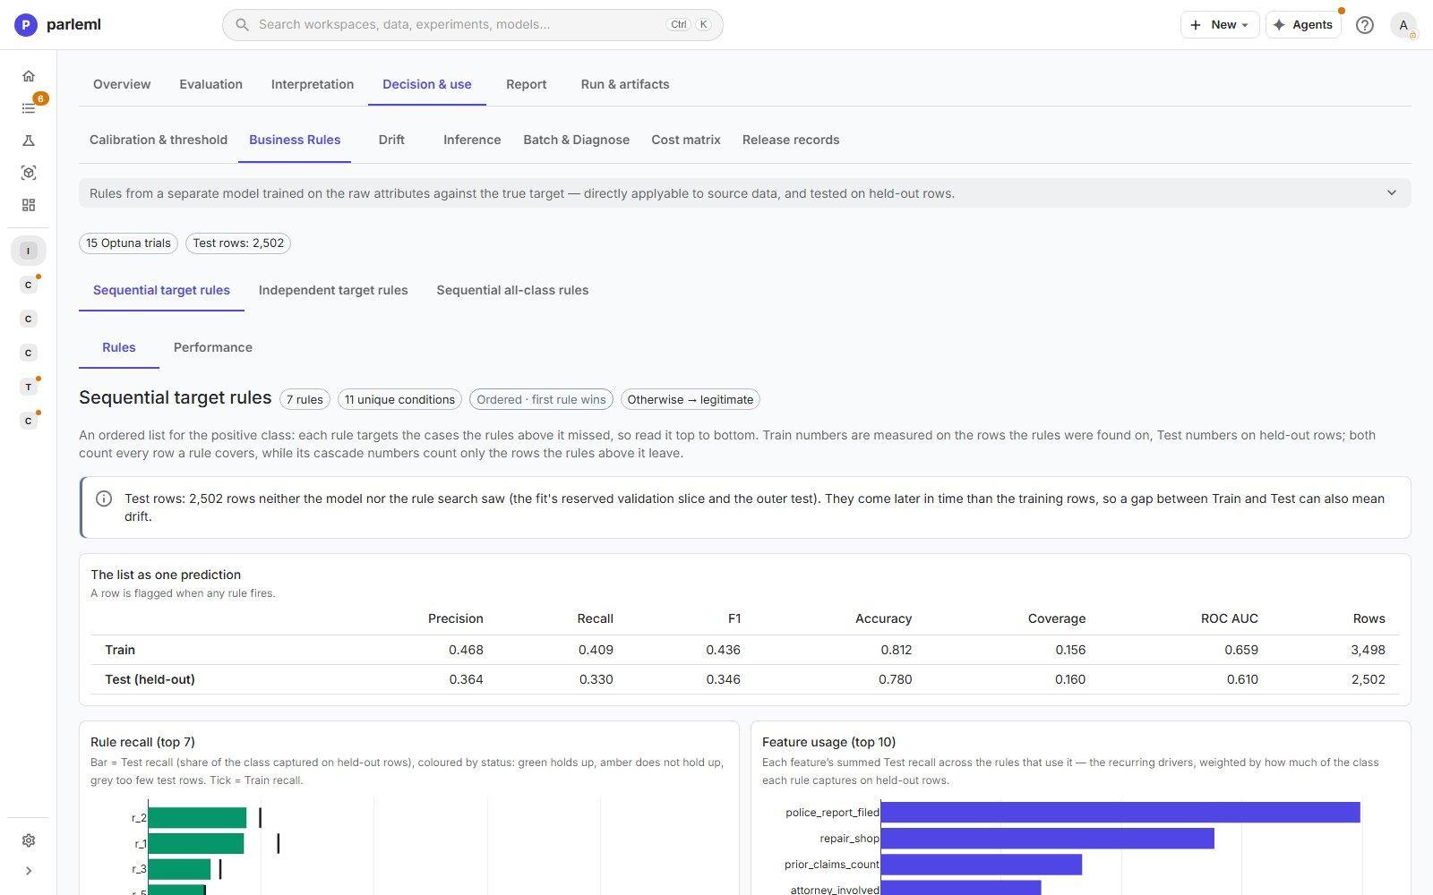Click the parleml logo icon
Screen dimensions: 1433x895
(26, 25)
